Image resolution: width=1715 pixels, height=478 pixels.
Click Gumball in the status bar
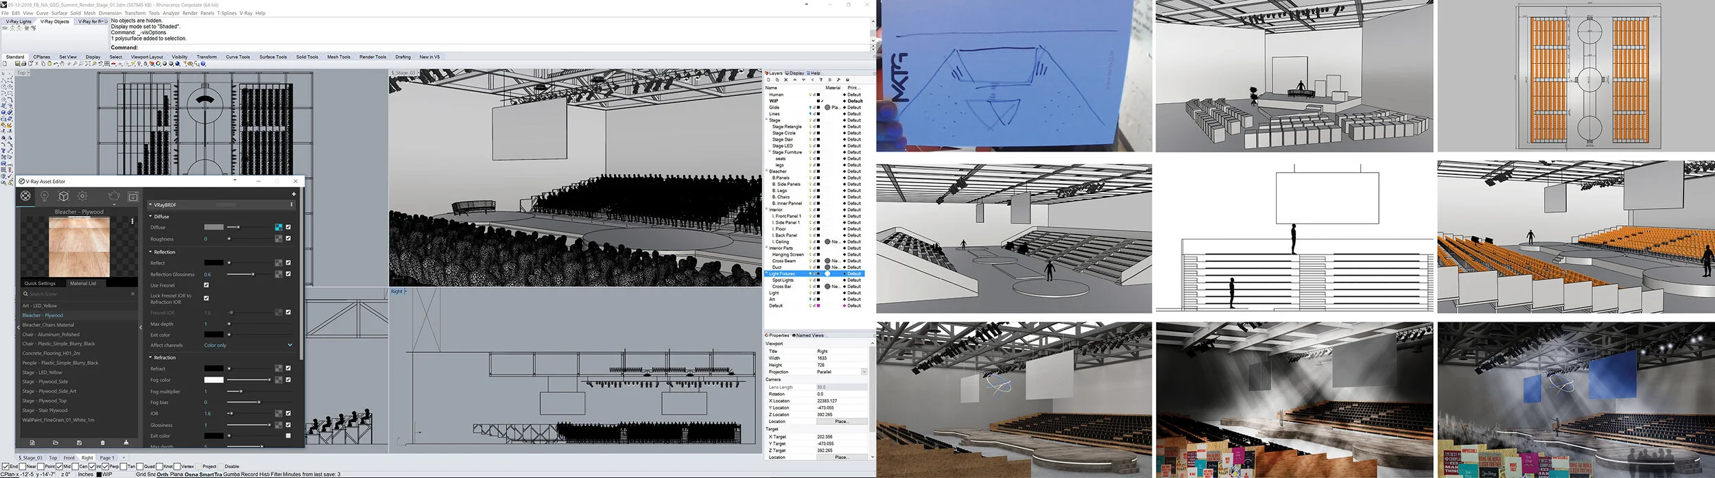click(232, 475)
